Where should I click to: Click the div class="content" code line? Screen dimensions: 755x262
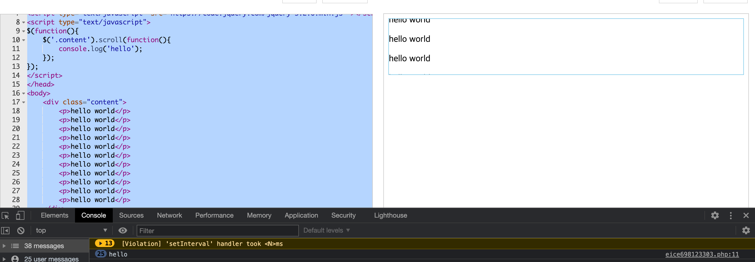(84, 102)
